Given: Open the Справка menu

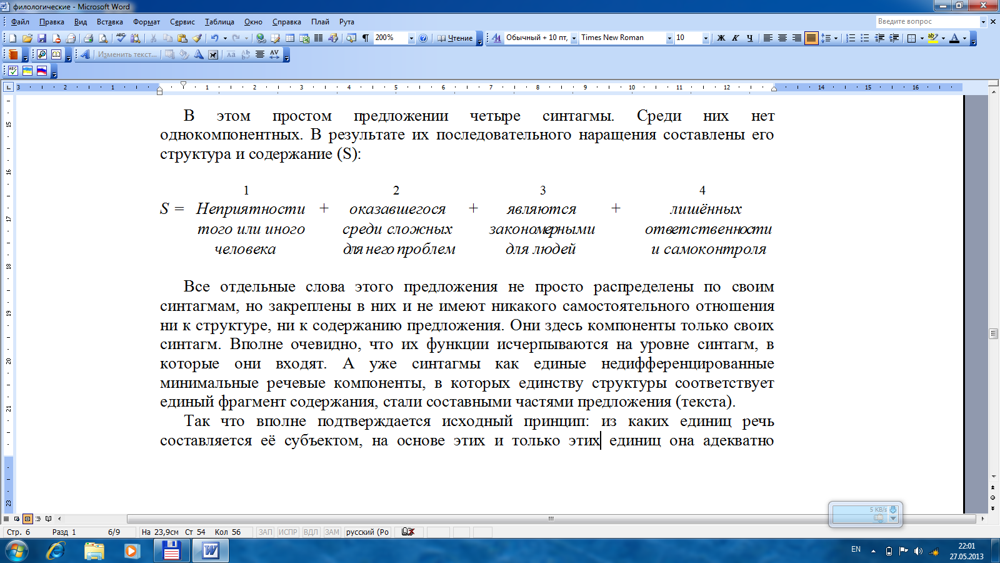Looking at the screenshot, I should 287,22.
